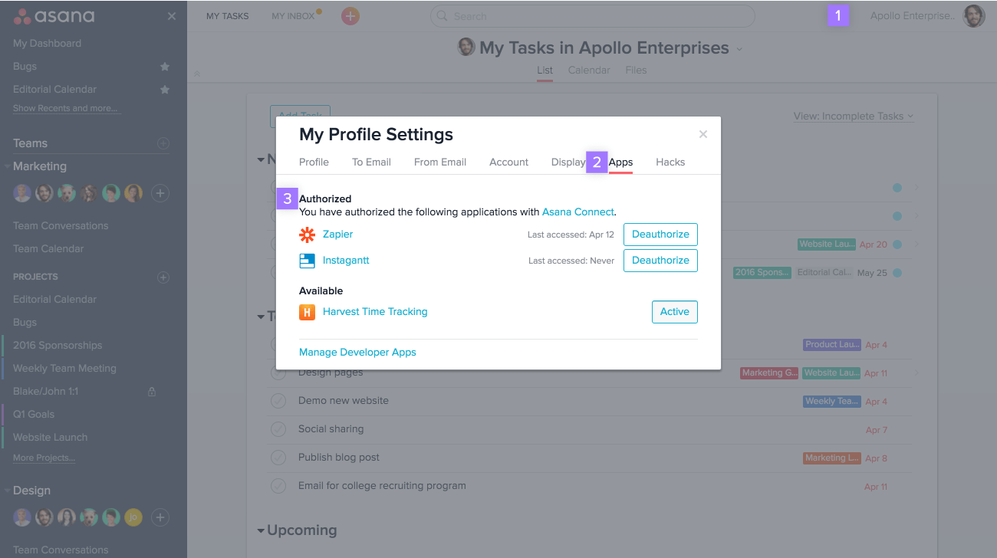Viewport: 997px width, 558px height.
Task: Click the 'Marketing G...' project tag
Action: 769,373
